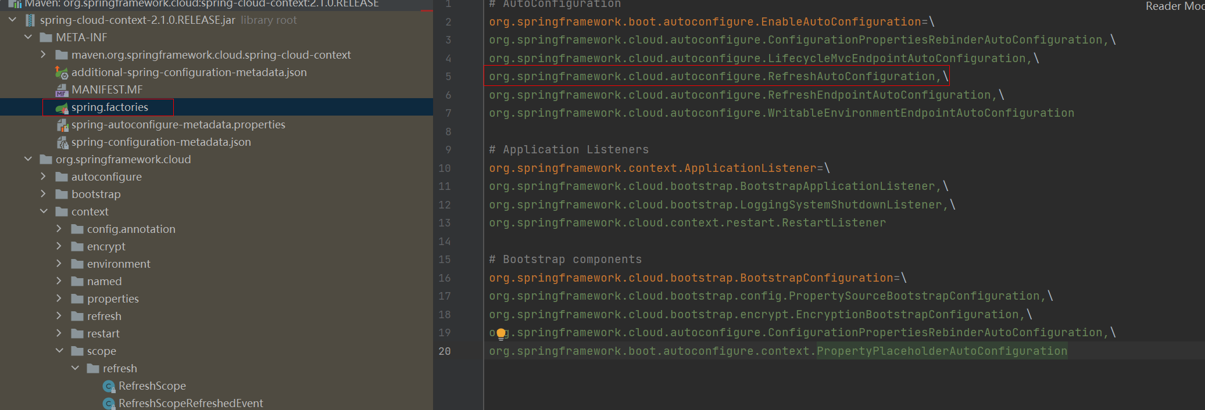Select the encrypt package in tree
The image size is (1205, 410).
(x=106, y=247)
